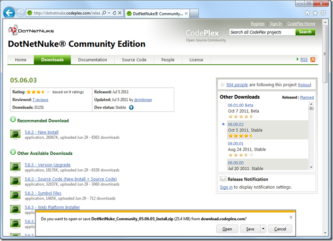Open the Source Code tab

tap(134, 60)
